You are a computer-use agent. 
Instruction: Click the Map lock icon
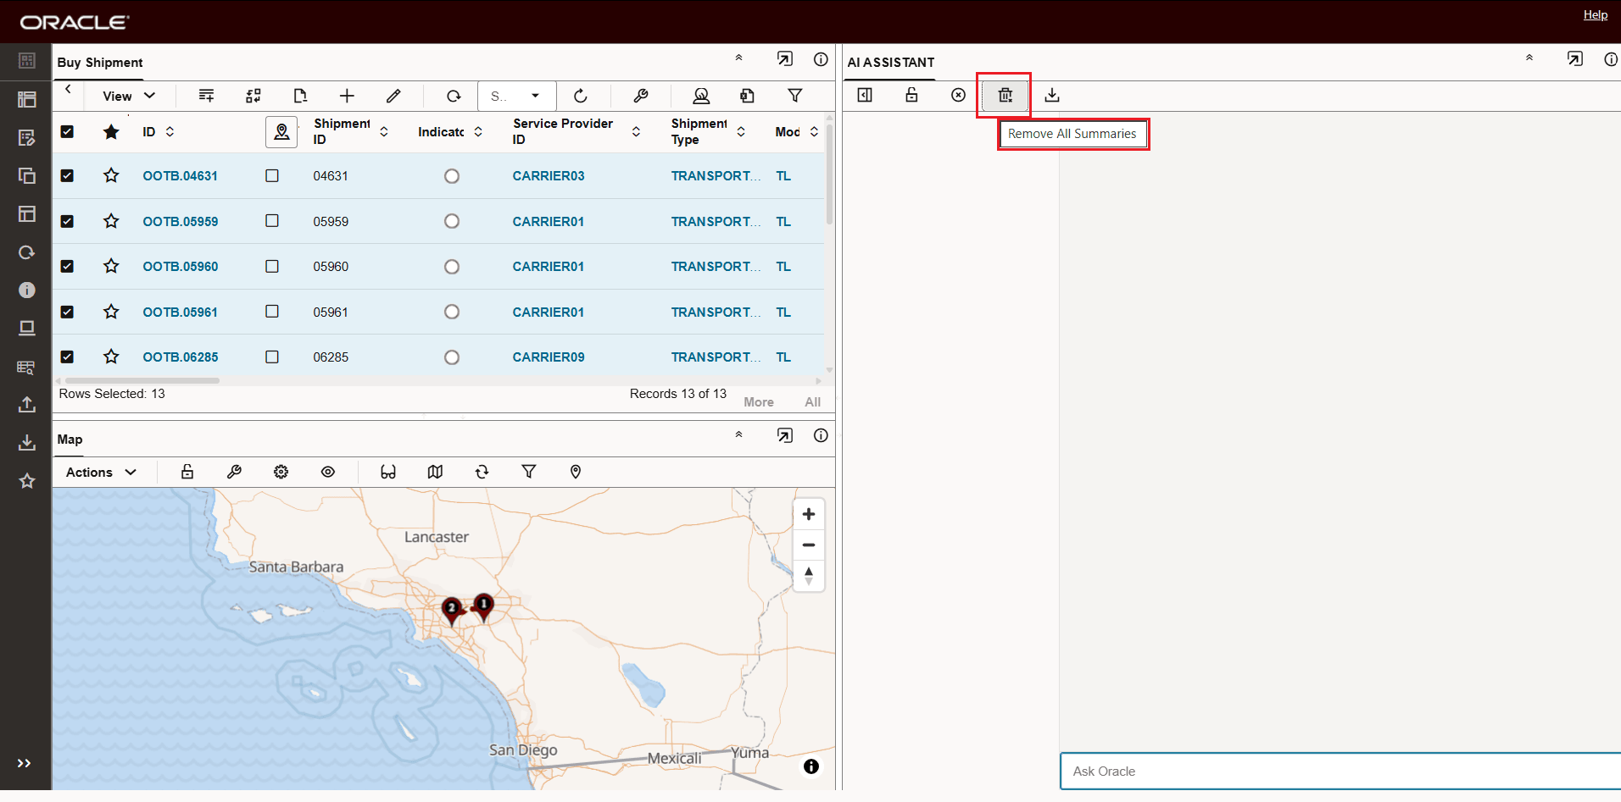(187, 472)
